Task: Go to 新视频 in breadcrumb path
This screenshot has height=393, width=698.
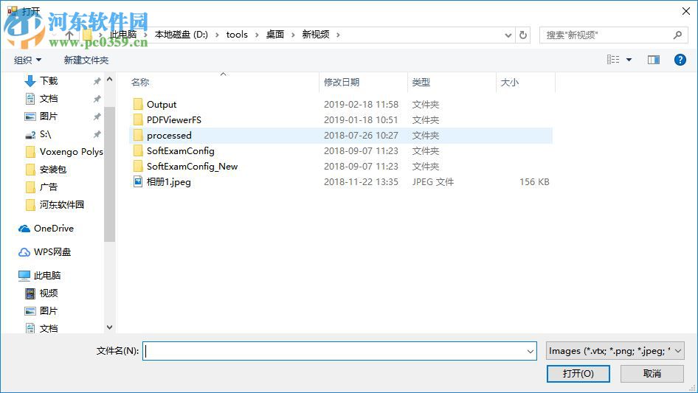Action: click(316, 35)
